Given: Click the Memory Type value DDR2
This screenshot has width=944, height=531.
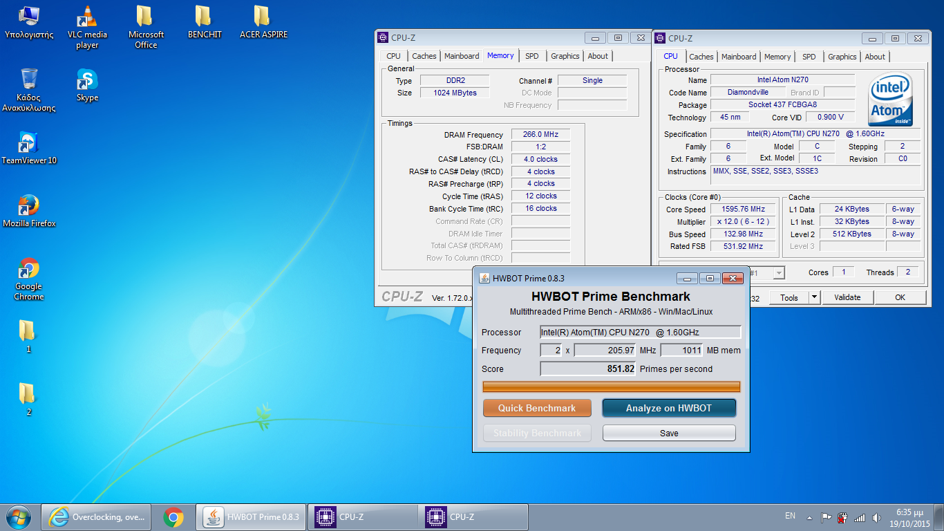Looking at the screenshot, I should click(x=455, y=81).
